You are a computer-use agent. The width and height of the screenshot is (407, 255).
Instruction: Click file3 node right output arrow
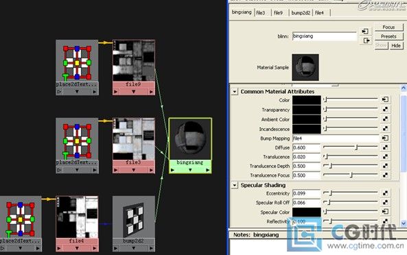click(x=151, y=170)
